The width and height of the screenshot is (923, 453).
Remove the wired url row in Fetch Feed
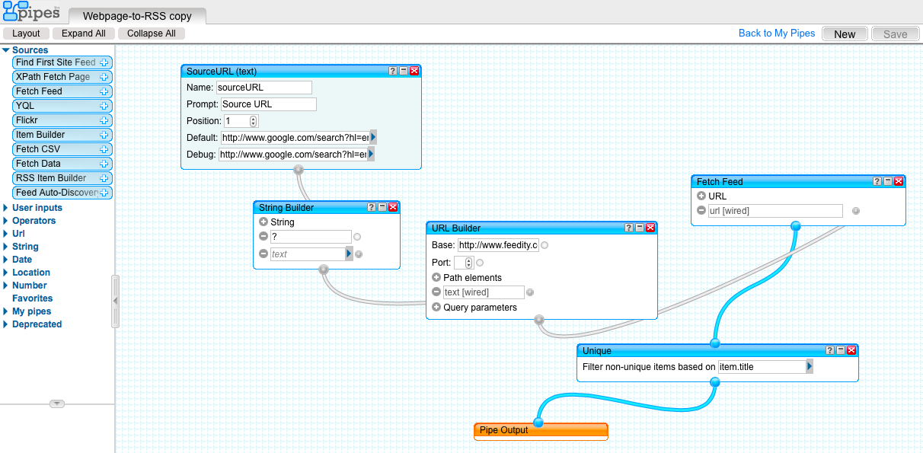point(701,211)
